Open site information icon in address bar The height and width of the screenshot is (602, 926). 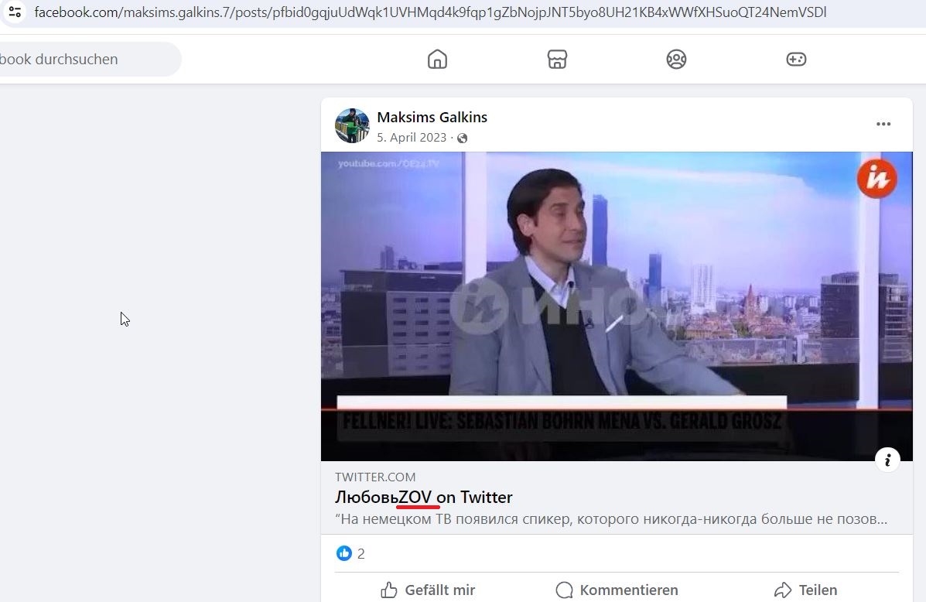pos(15,12)
